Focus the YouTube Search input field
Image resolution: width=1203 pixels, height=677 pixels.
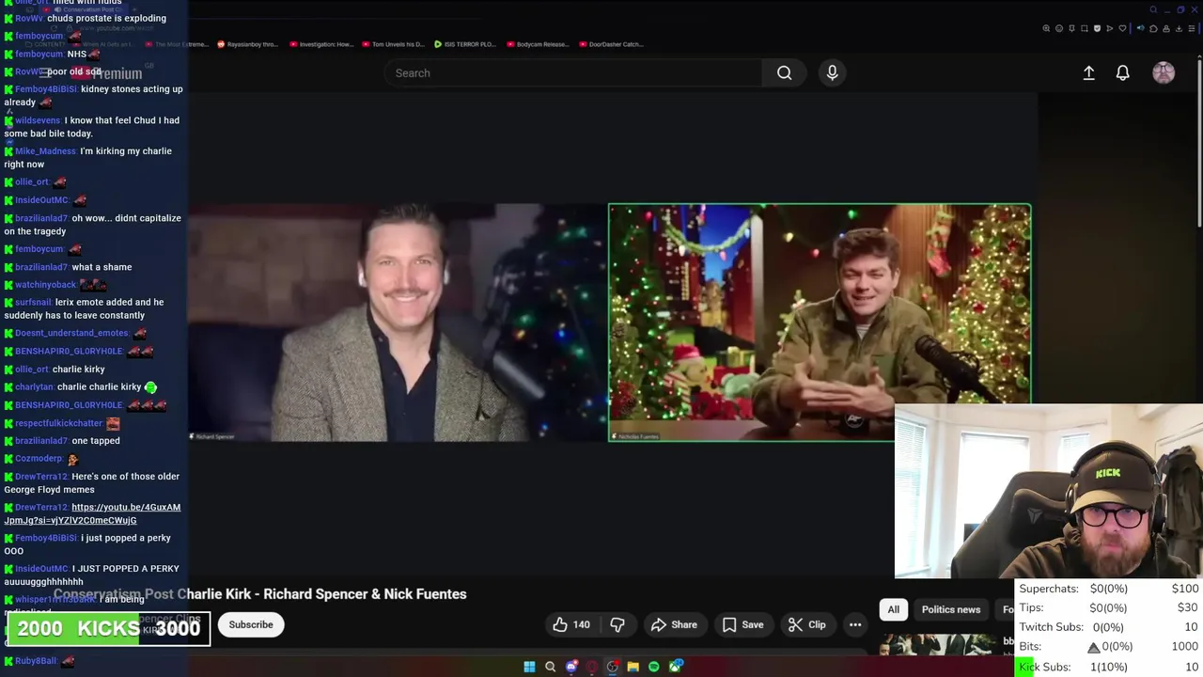[x=573, y=72]
